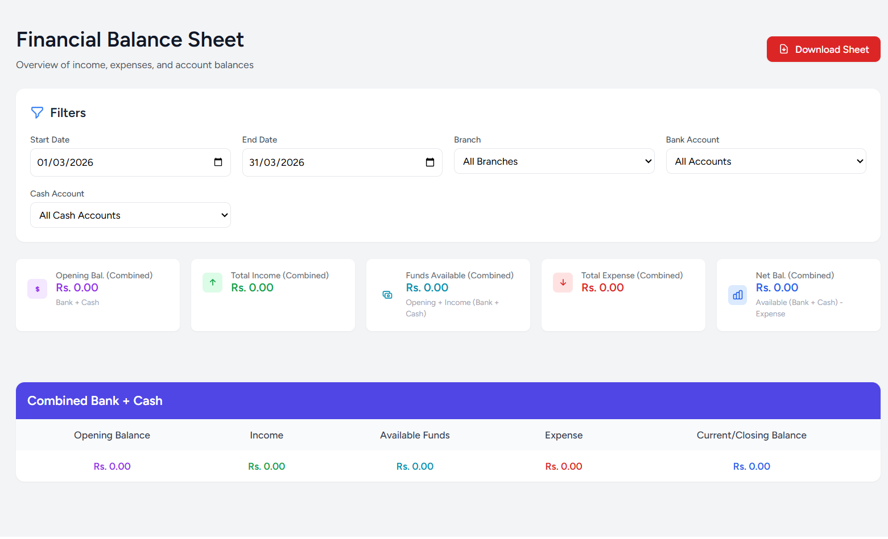Click the green up-arrow icon on Total Income card
Image resolution: width=888 pixels, height=539 pixels.
pyautogui.click(x=212, y=282)
